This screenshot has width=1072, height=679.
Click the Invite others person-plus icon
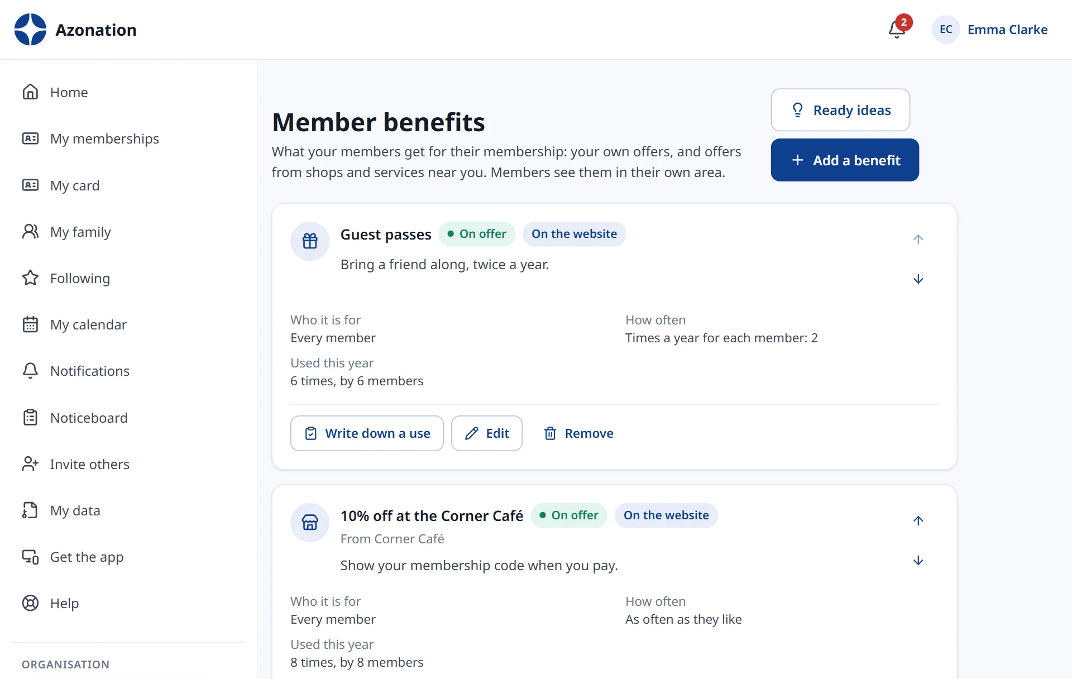coord(30,464)
